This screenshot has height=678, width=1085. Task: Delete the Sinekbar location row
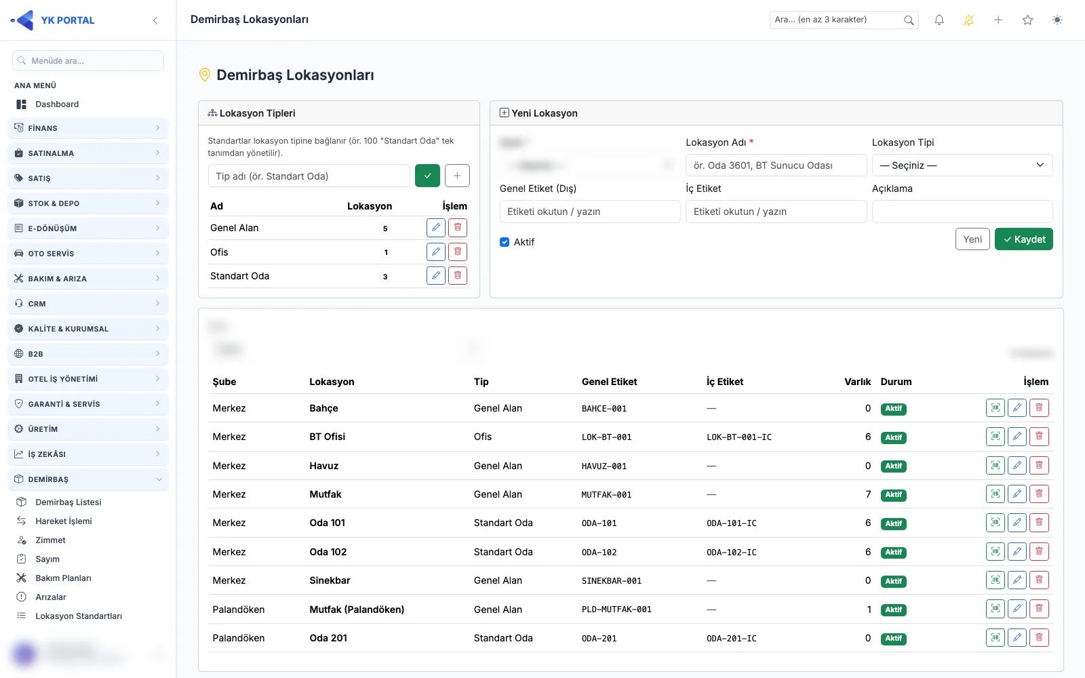coord(1039,580)
